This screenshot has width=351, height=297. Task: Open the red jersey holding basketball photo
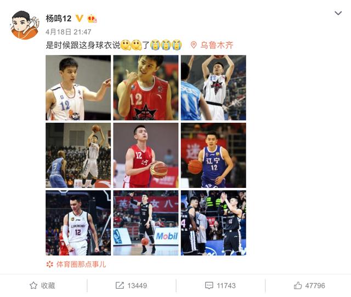point(146,155)
